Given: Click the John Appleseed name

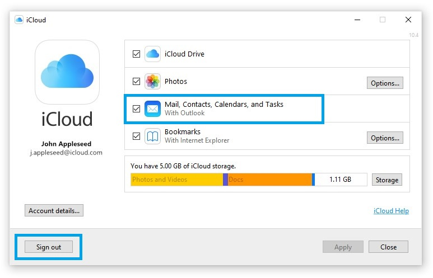Looking at the screenshot, I should pyautogui.click(x=66, y=144).
